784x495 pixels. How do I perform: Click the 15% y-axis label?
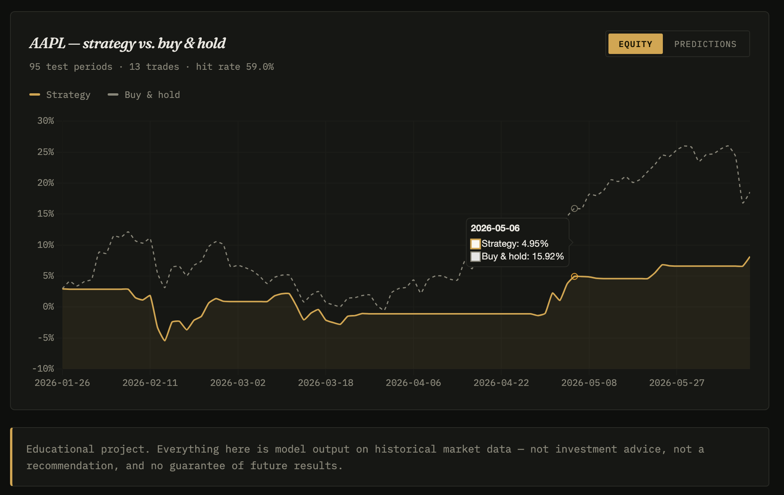pyautogui.click(x=46, y=214)
